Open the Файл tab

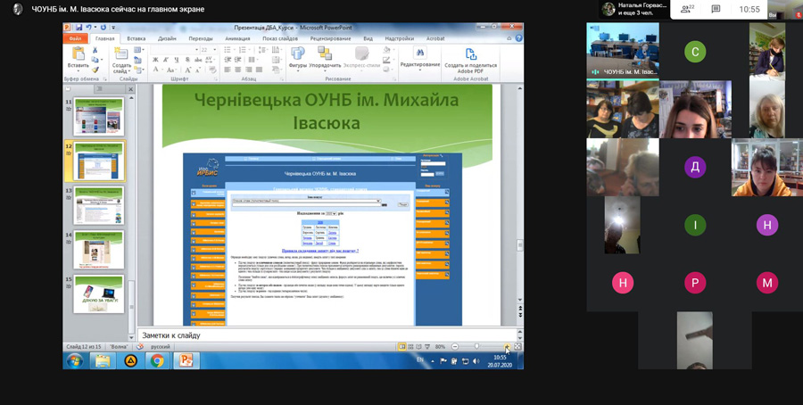point(75,38)
